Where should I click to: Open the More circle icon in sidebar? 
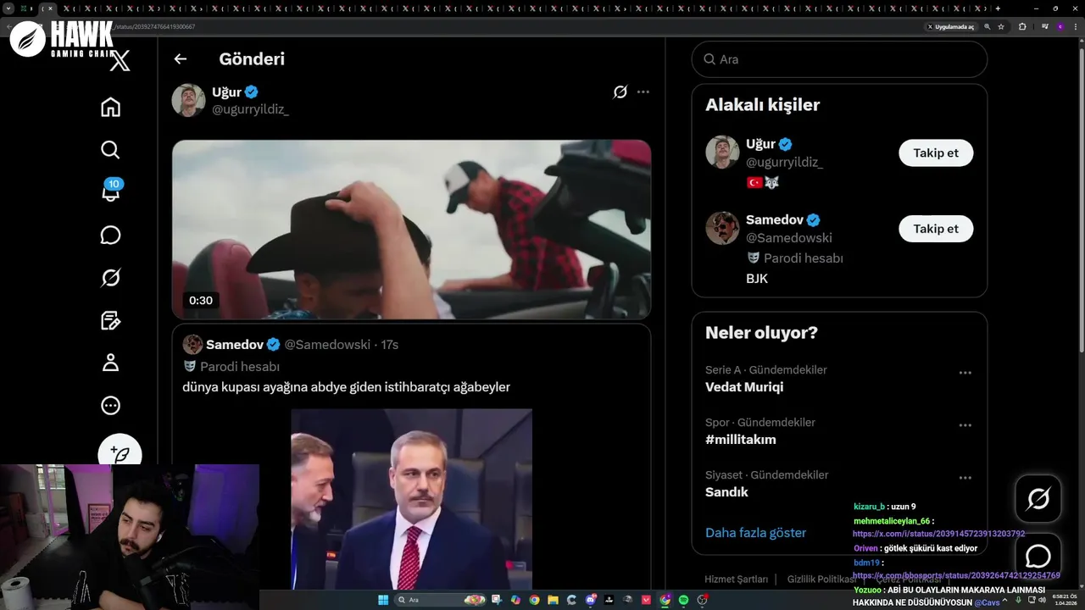tap(110, 405)
